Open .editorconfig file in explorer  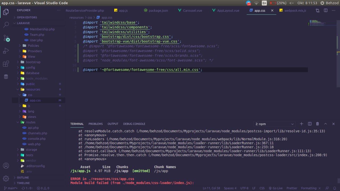tap(39, 166)
